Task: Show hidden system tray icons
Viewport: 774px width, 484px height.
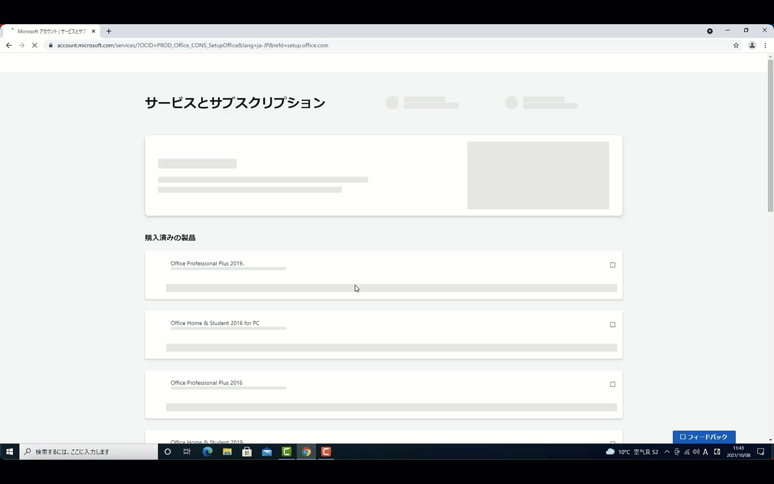Action: tap(667, 452)
